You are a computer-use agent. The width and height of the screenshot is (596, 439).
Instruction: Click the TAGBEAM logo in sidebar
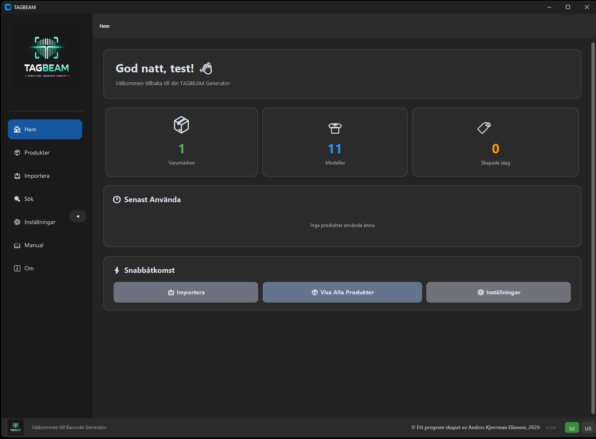(47, 57)
